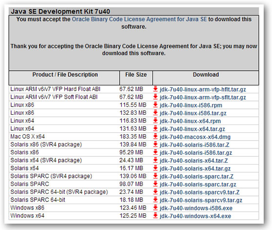Image resolution: width=272 pixels, height=230 pixels.
Task: Download jdk-7u40-linux-x64.rpm link
Action: (190, 121)
